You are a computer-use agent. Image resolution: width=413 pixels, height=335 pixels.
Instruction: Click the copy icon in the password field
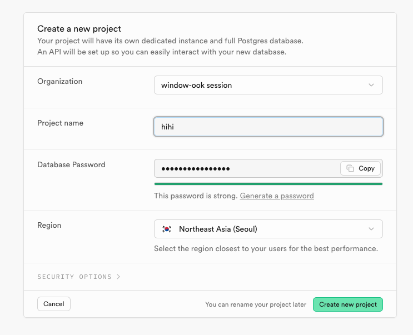[350, 168]
